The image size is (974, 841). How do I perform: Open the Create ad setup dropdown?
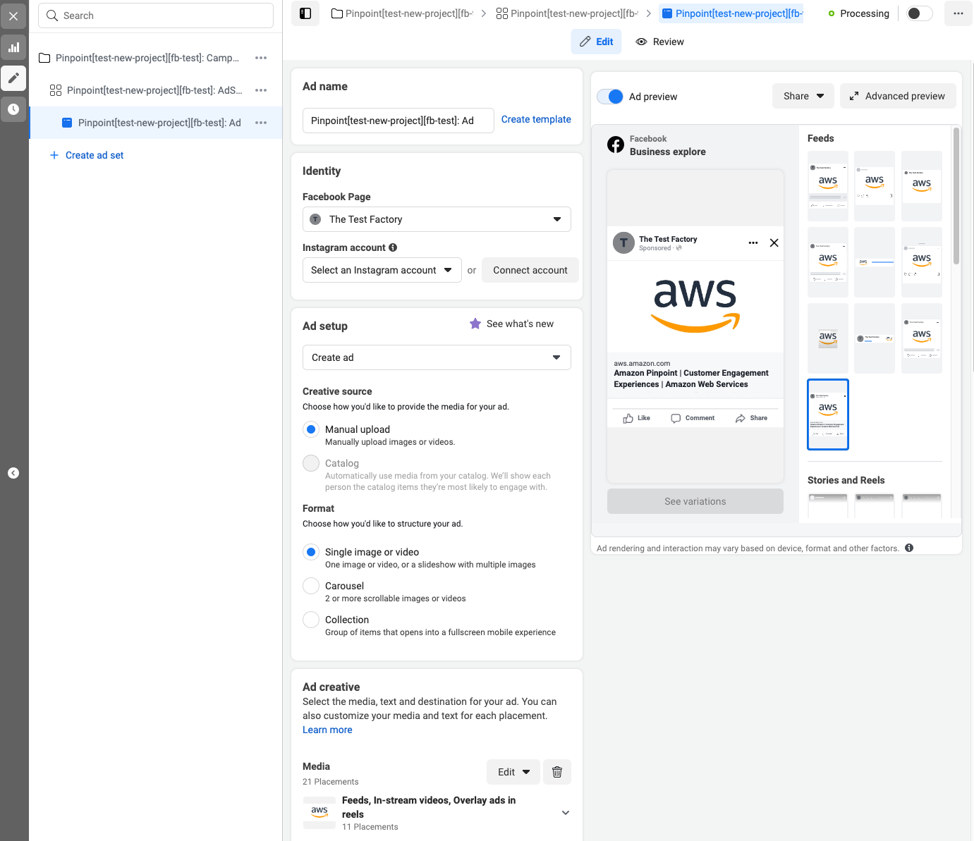(437, 357)
